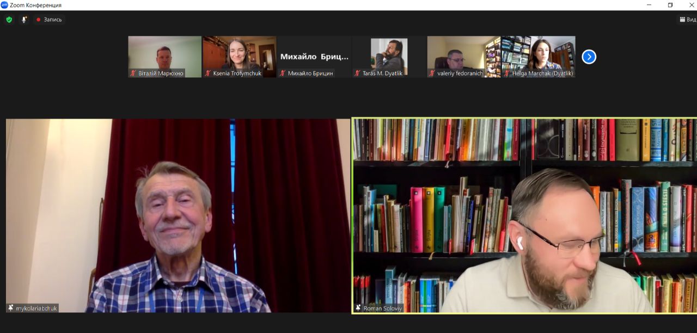The width and height of the screenshot is (697, 333).
Task: Click the microphone indicator beside the shield
Action: [x=24, y=20]
